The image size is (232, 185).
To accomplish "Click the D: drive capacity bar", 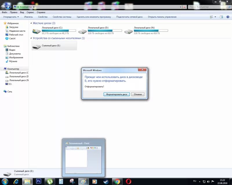I will pos(105,31).
